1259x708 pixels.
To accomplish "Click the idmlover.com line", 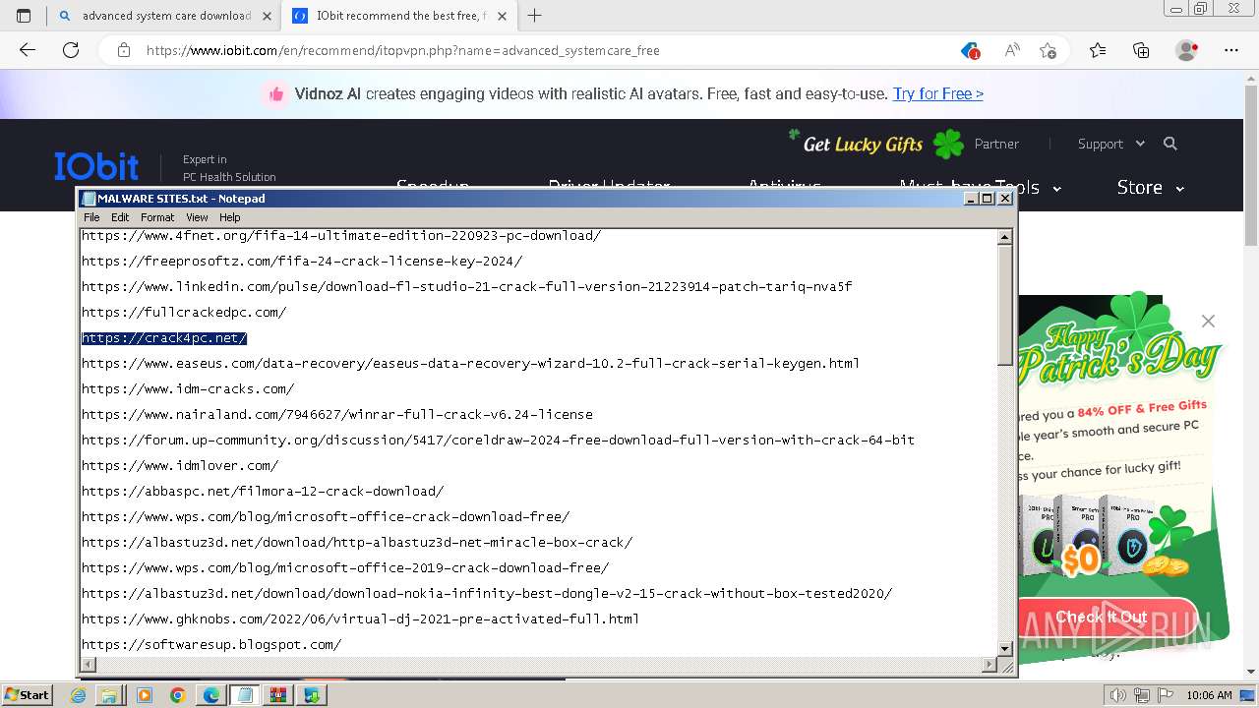I will [180, 466].
